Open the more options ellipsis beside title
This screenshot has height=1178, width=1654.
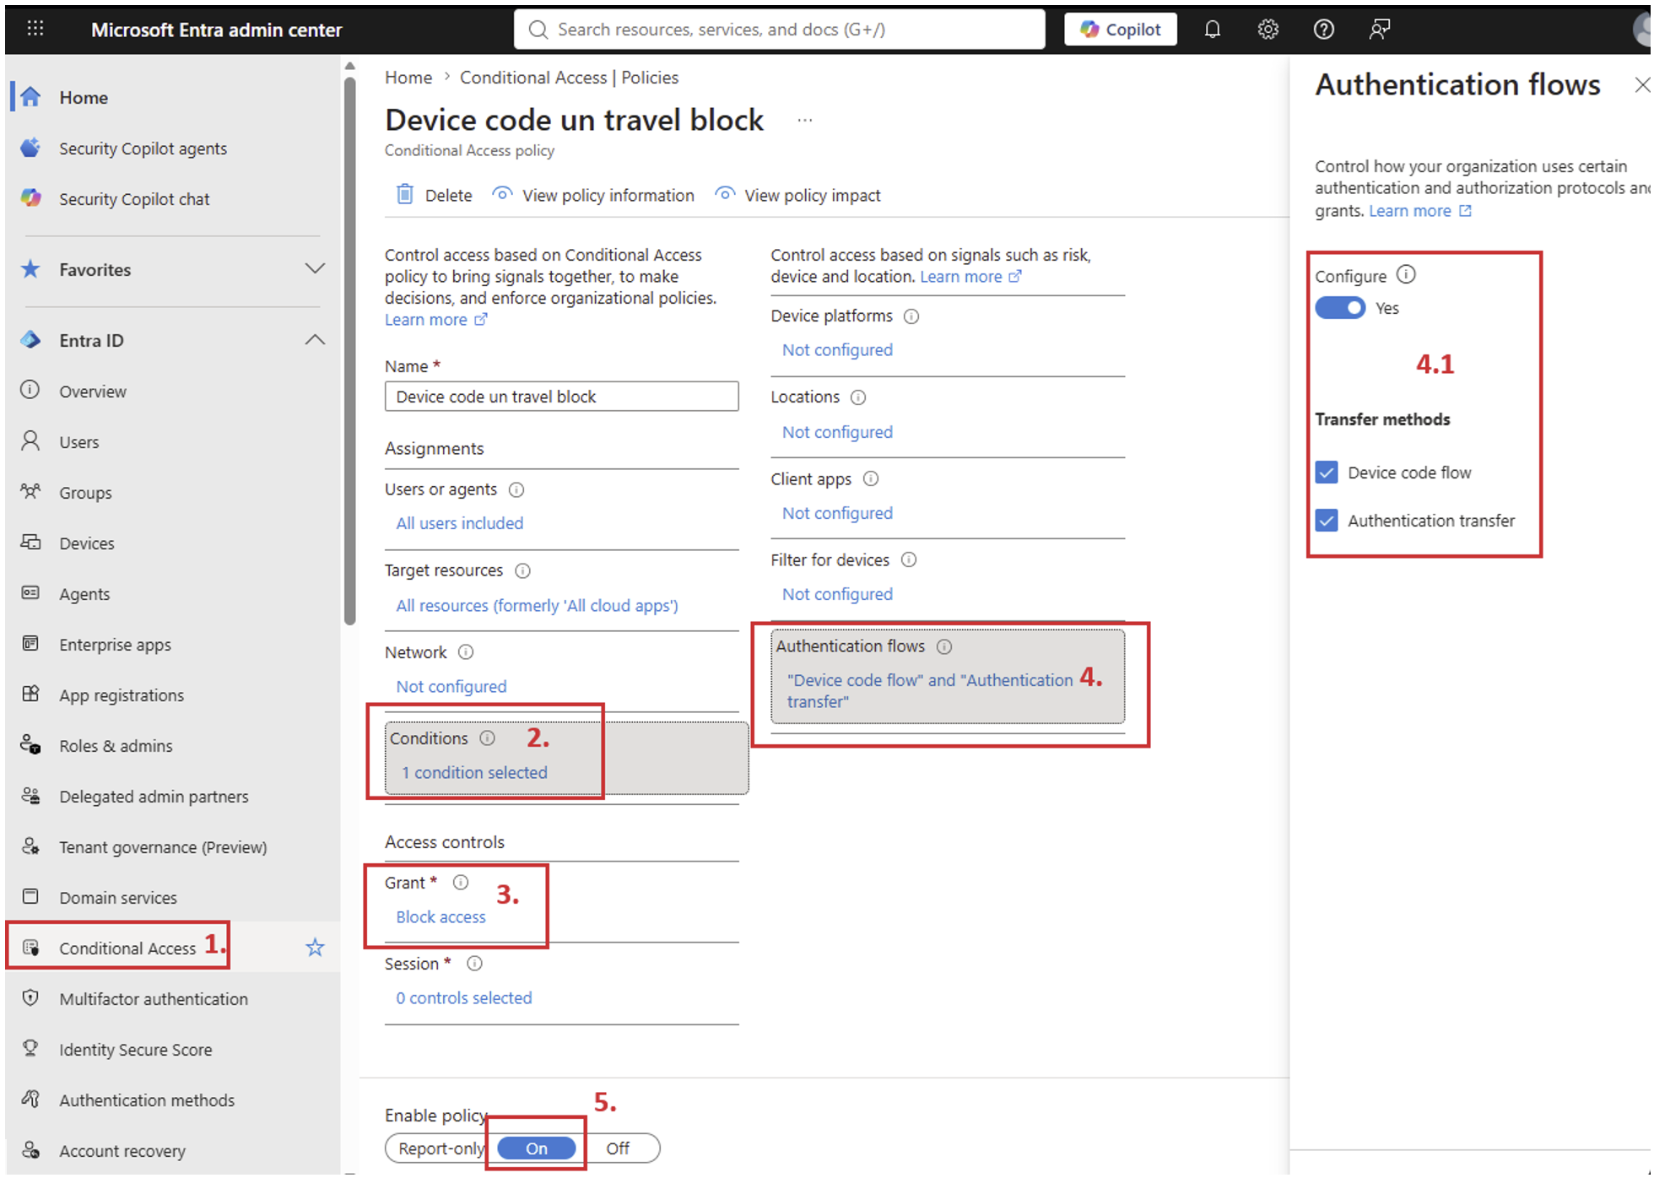pyautogui.click(x=805, y=121)
